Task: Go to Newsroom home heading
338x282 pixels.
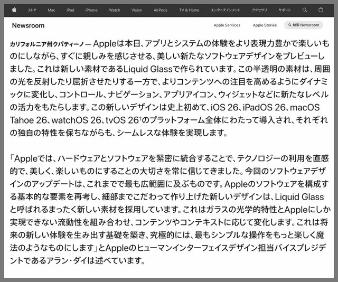Action: pos(28,25)
